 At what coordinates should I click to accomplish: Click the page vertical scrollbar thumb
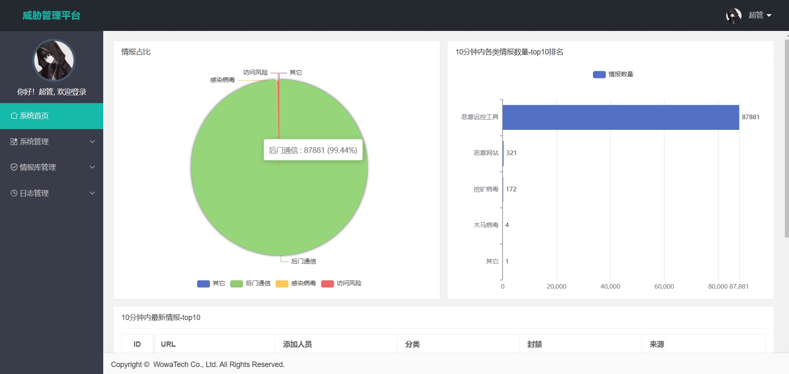[x=787, y=139]
